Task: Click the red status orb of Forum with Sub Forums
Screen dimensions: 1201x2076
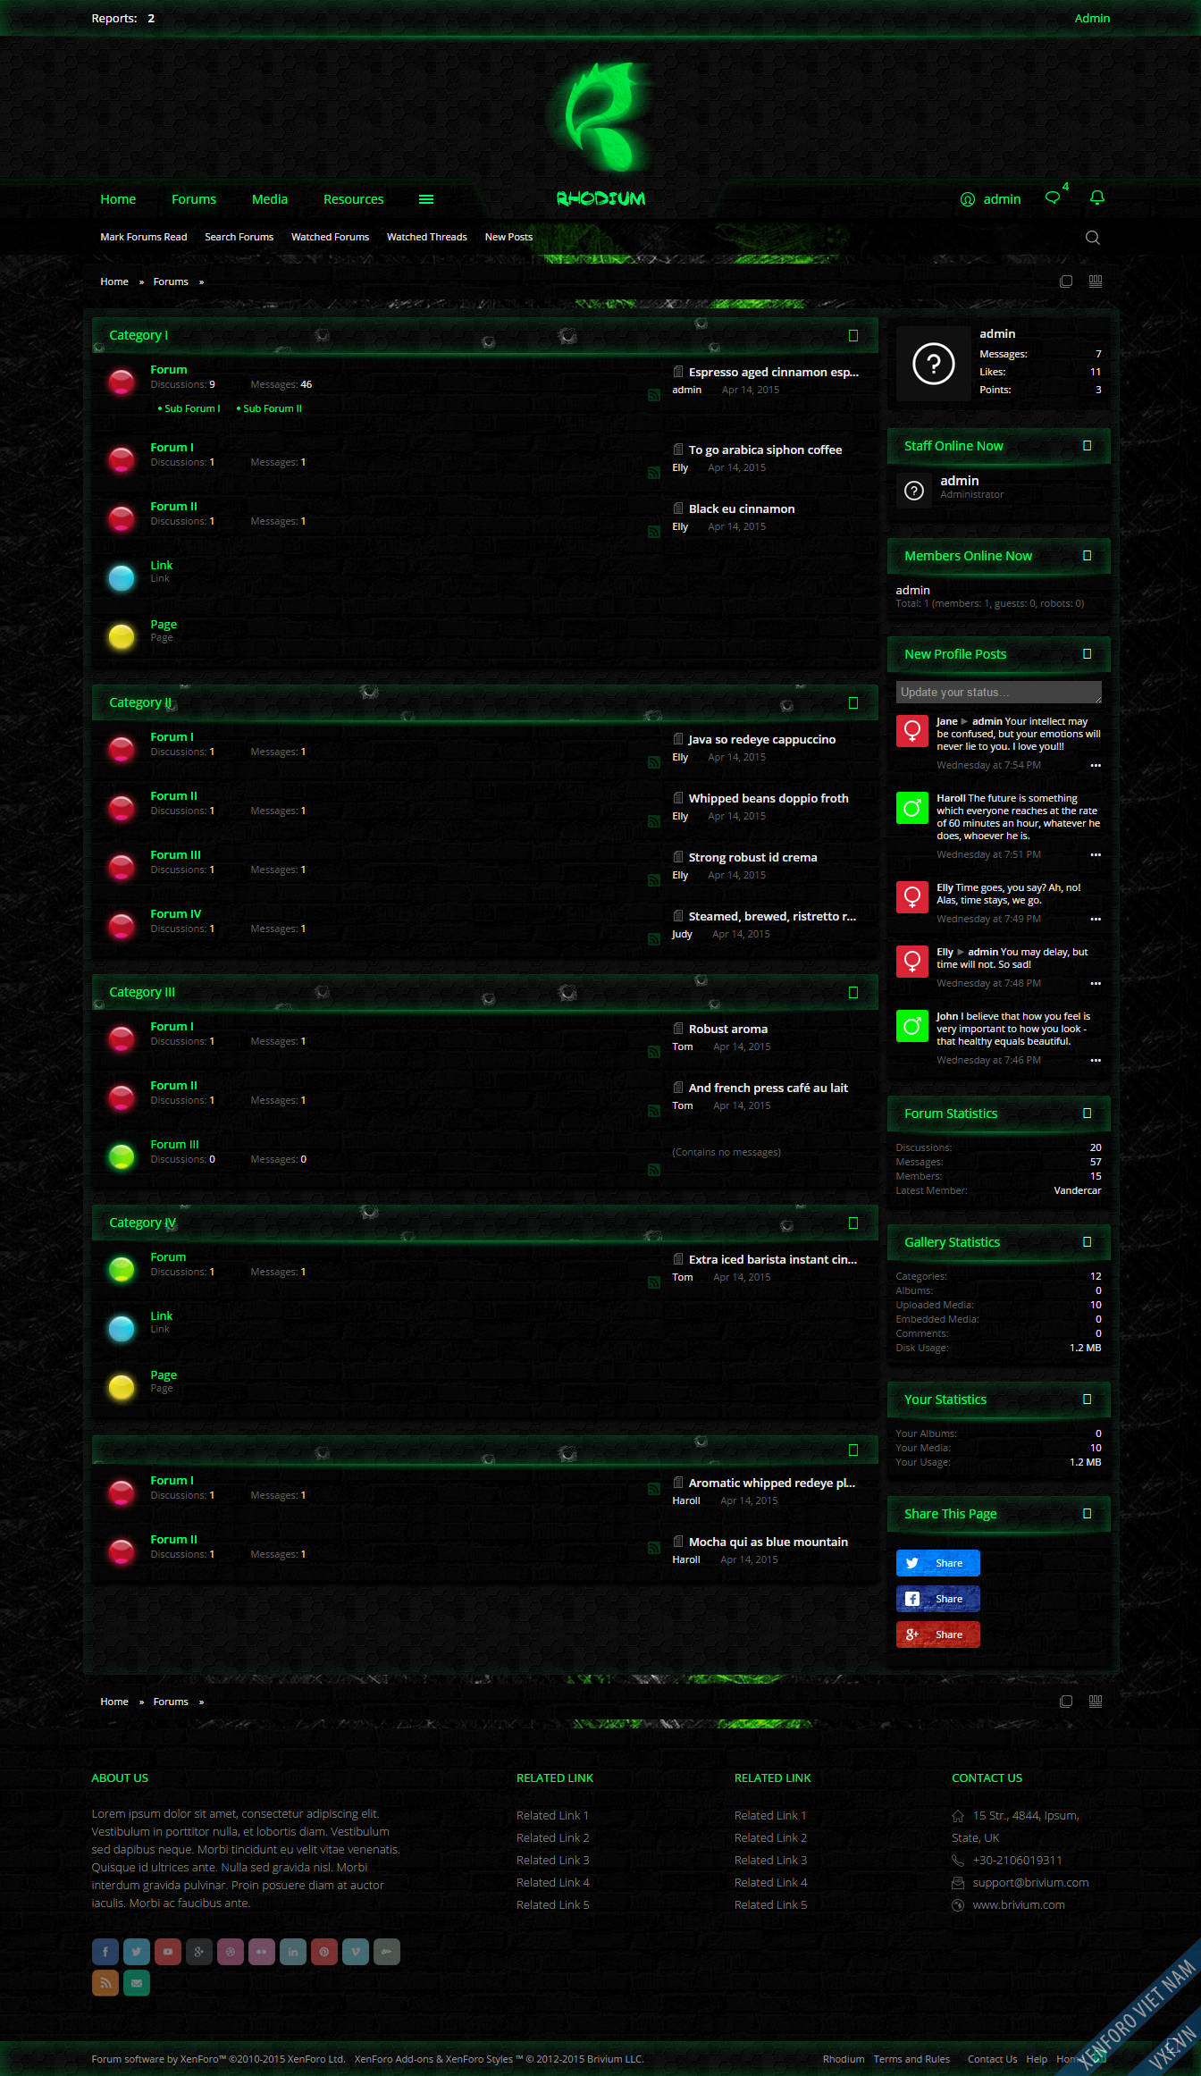Action: pyautogui.click(x=122, y=382)
